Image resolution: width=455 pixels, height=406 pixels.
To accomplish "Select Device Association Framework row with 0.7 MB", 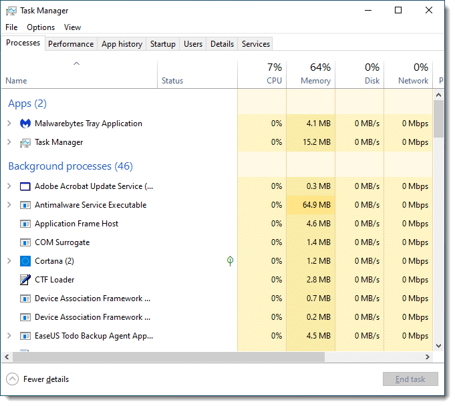I will point(93,300).
